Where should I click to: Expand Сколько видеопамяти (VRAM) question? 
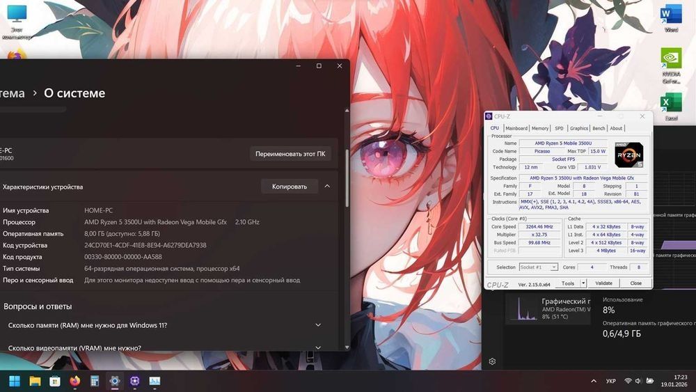(x=318, y=347)
